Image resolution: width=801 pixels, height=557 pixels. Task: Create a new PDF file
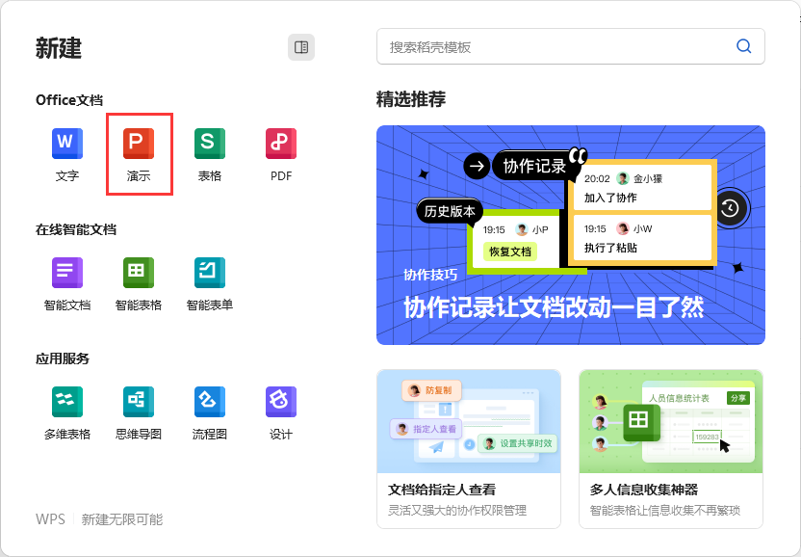click(x=281, y=154)
